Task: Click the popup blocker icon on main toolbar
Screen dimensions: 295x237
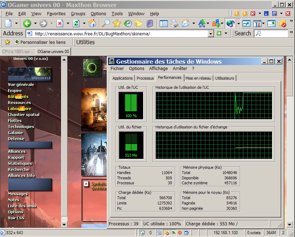Action: (283, 24)
